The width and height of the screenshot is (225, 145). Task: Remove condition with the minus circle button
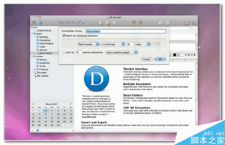[x=153, y=44]
